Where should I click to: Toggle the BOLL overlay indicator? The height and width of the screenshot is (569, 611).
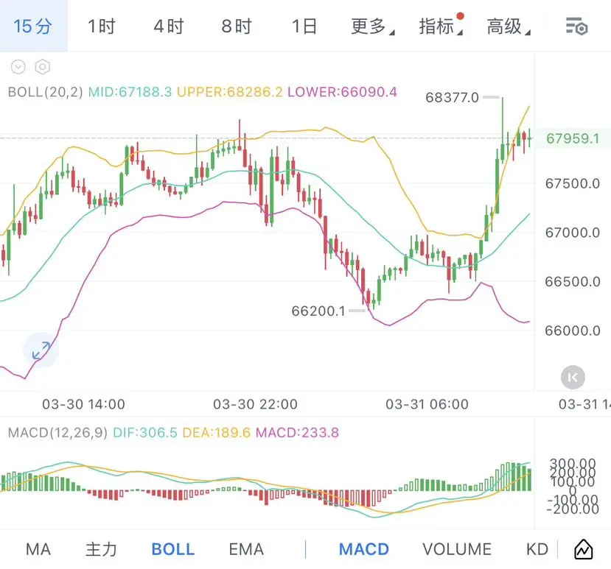pos(172,549)
